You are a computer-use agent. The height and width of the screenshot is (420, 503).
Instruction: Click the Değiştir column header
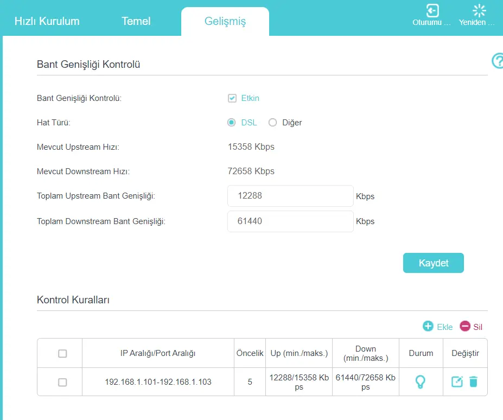tap(465, 353)
